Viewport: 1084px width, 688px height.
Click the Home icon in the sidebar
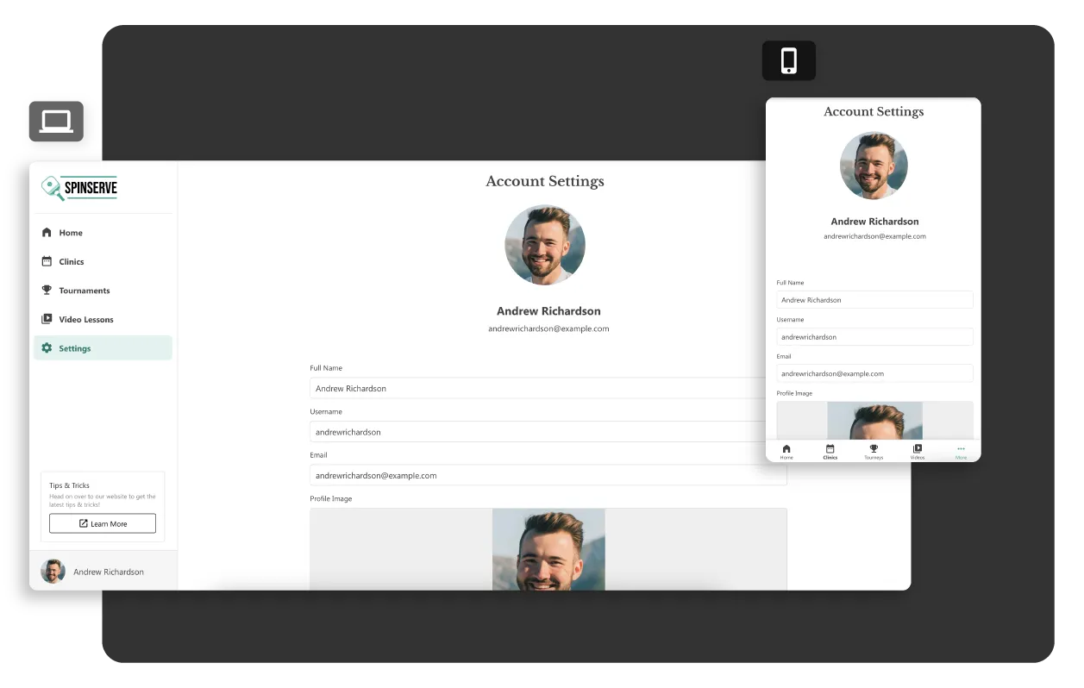(x=47, y=232)
